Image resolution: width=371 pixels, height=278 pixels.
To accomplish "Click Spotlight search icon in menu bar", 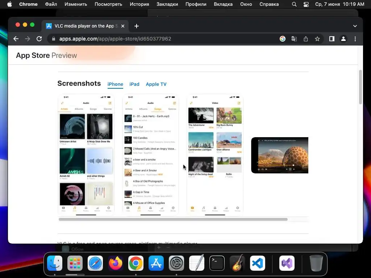I will 294,4.
